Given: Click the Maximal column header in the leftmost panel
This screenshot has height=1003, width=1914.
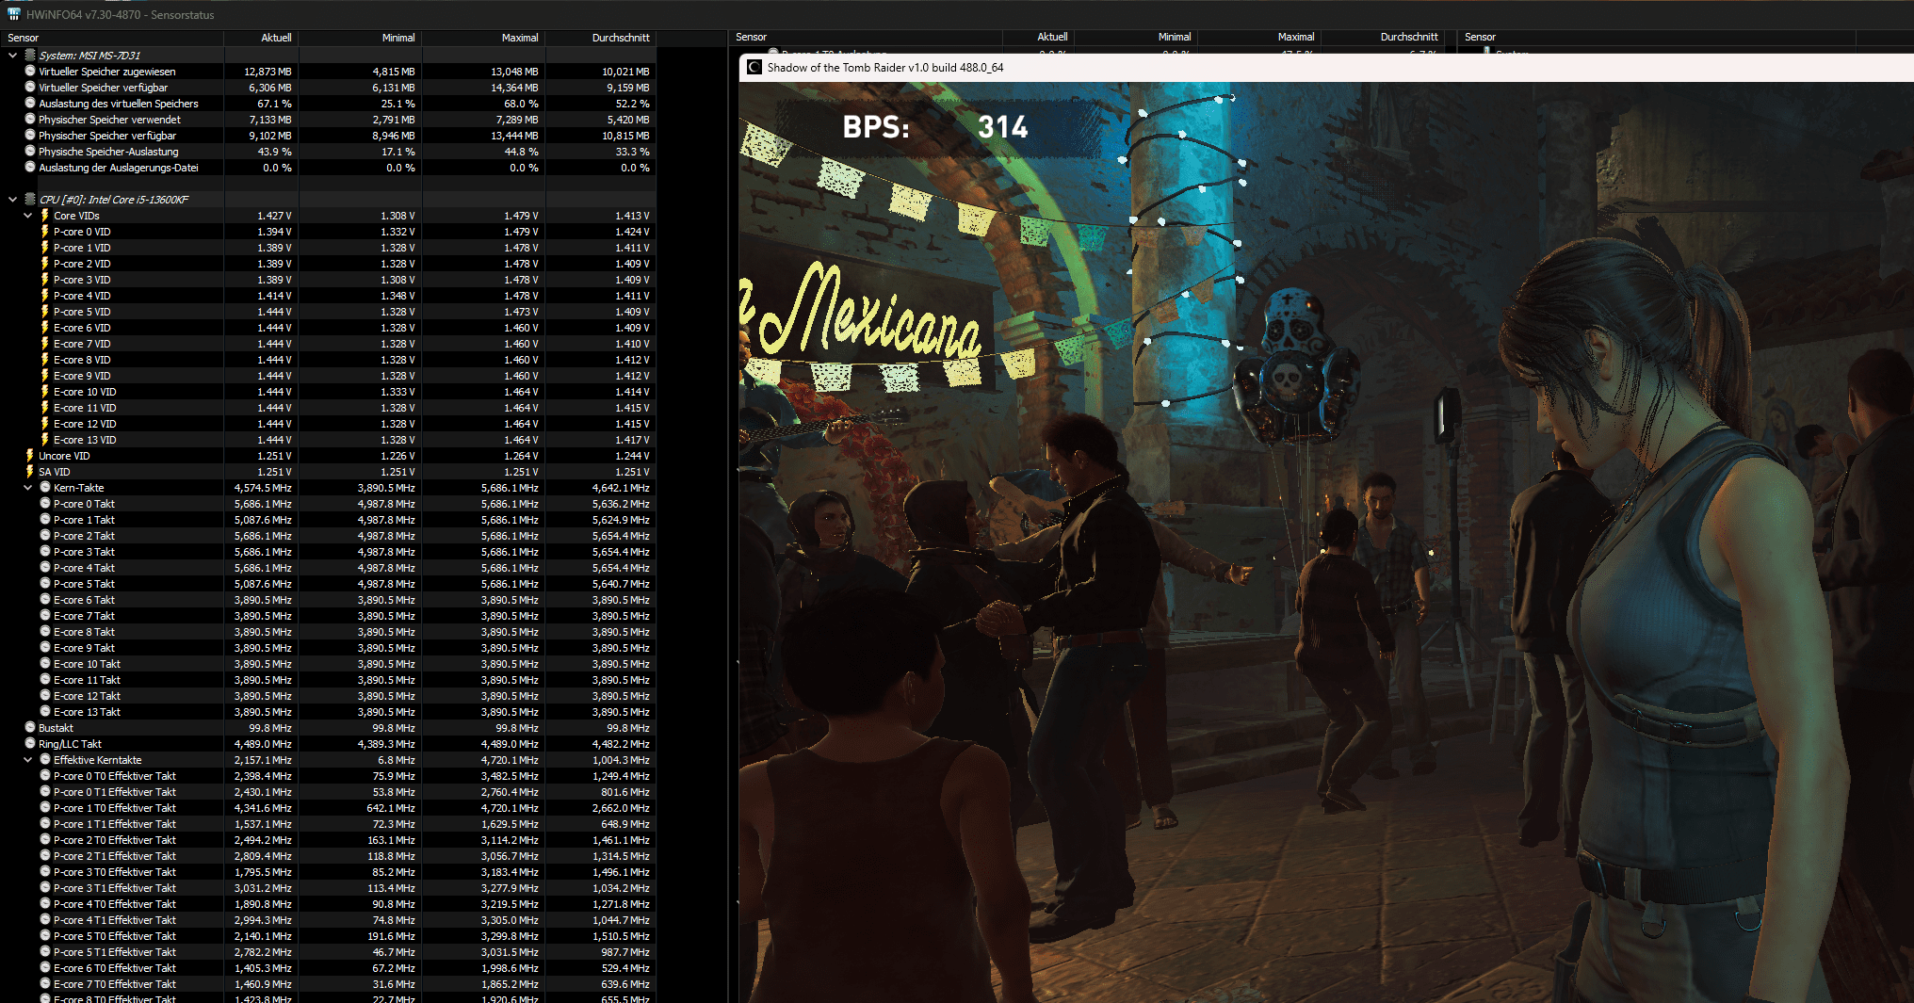Looking at the screenshot, I should (x=484, y=38).
